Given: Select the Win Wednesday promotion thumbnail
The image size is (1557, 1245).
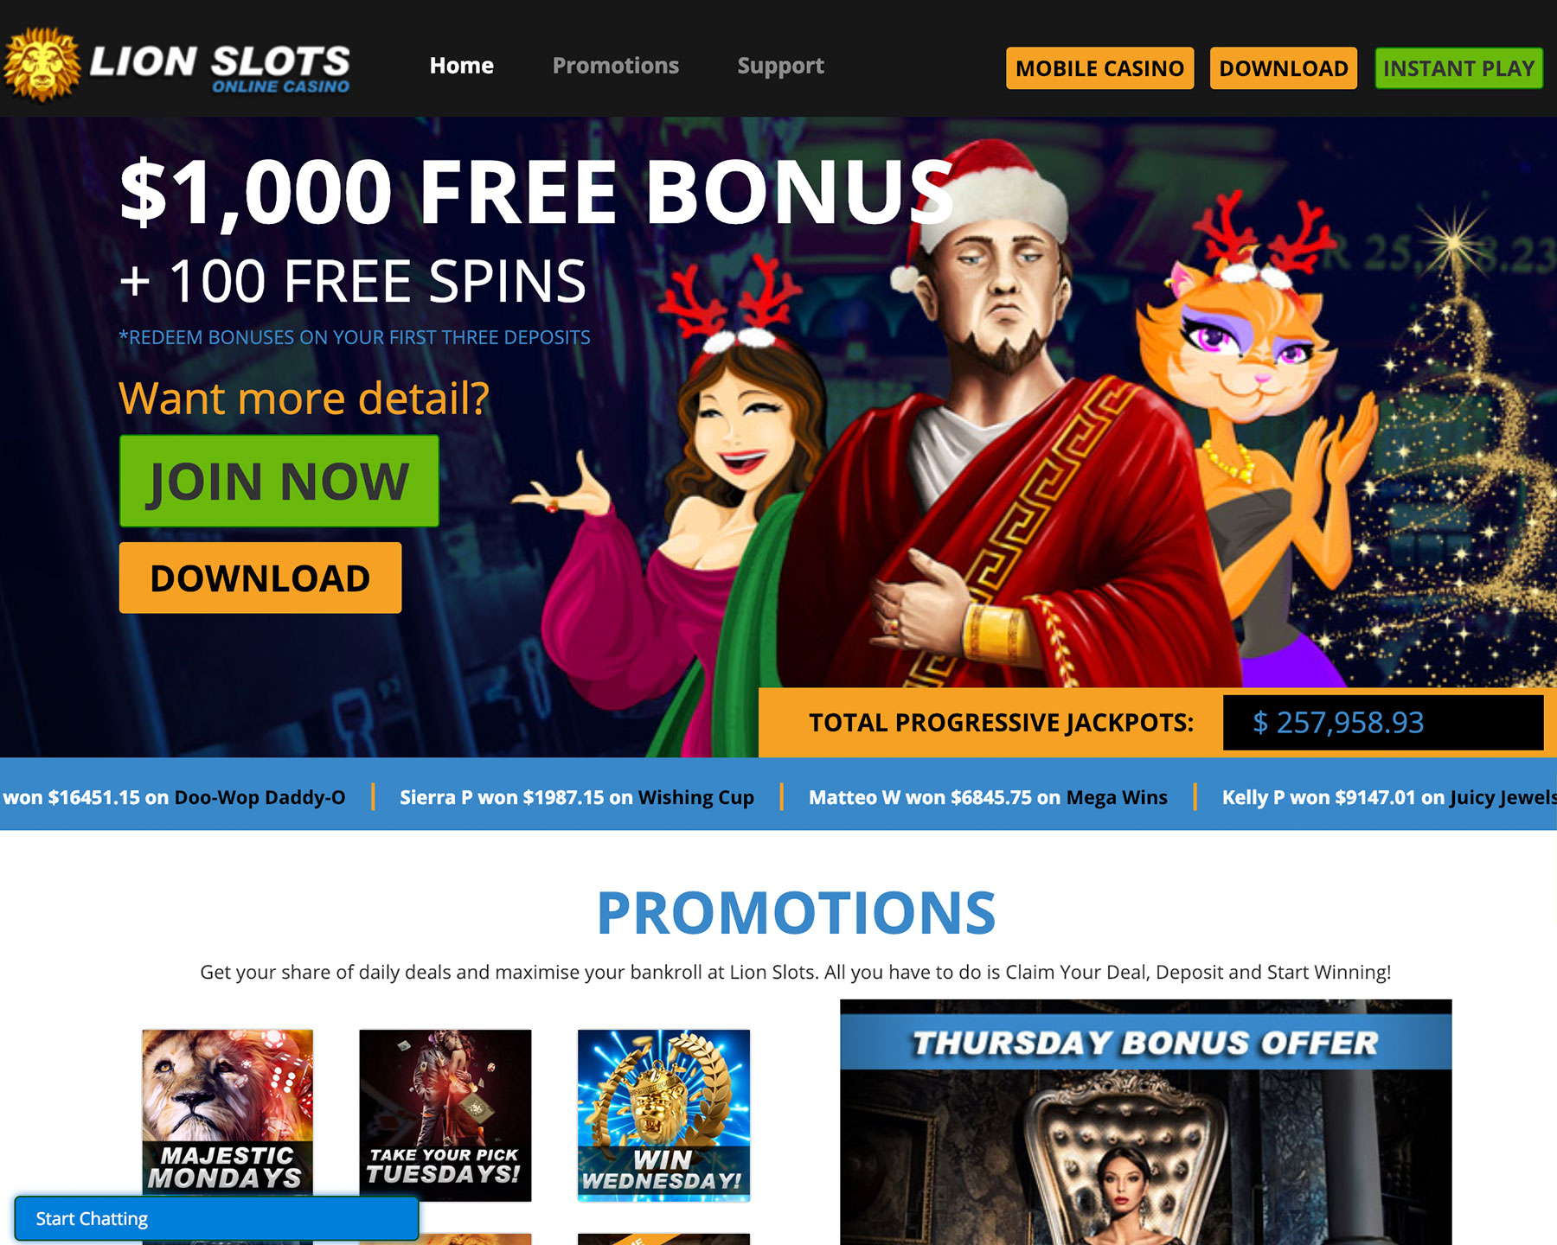Looking at the screenshot, I should point(663,1115).
